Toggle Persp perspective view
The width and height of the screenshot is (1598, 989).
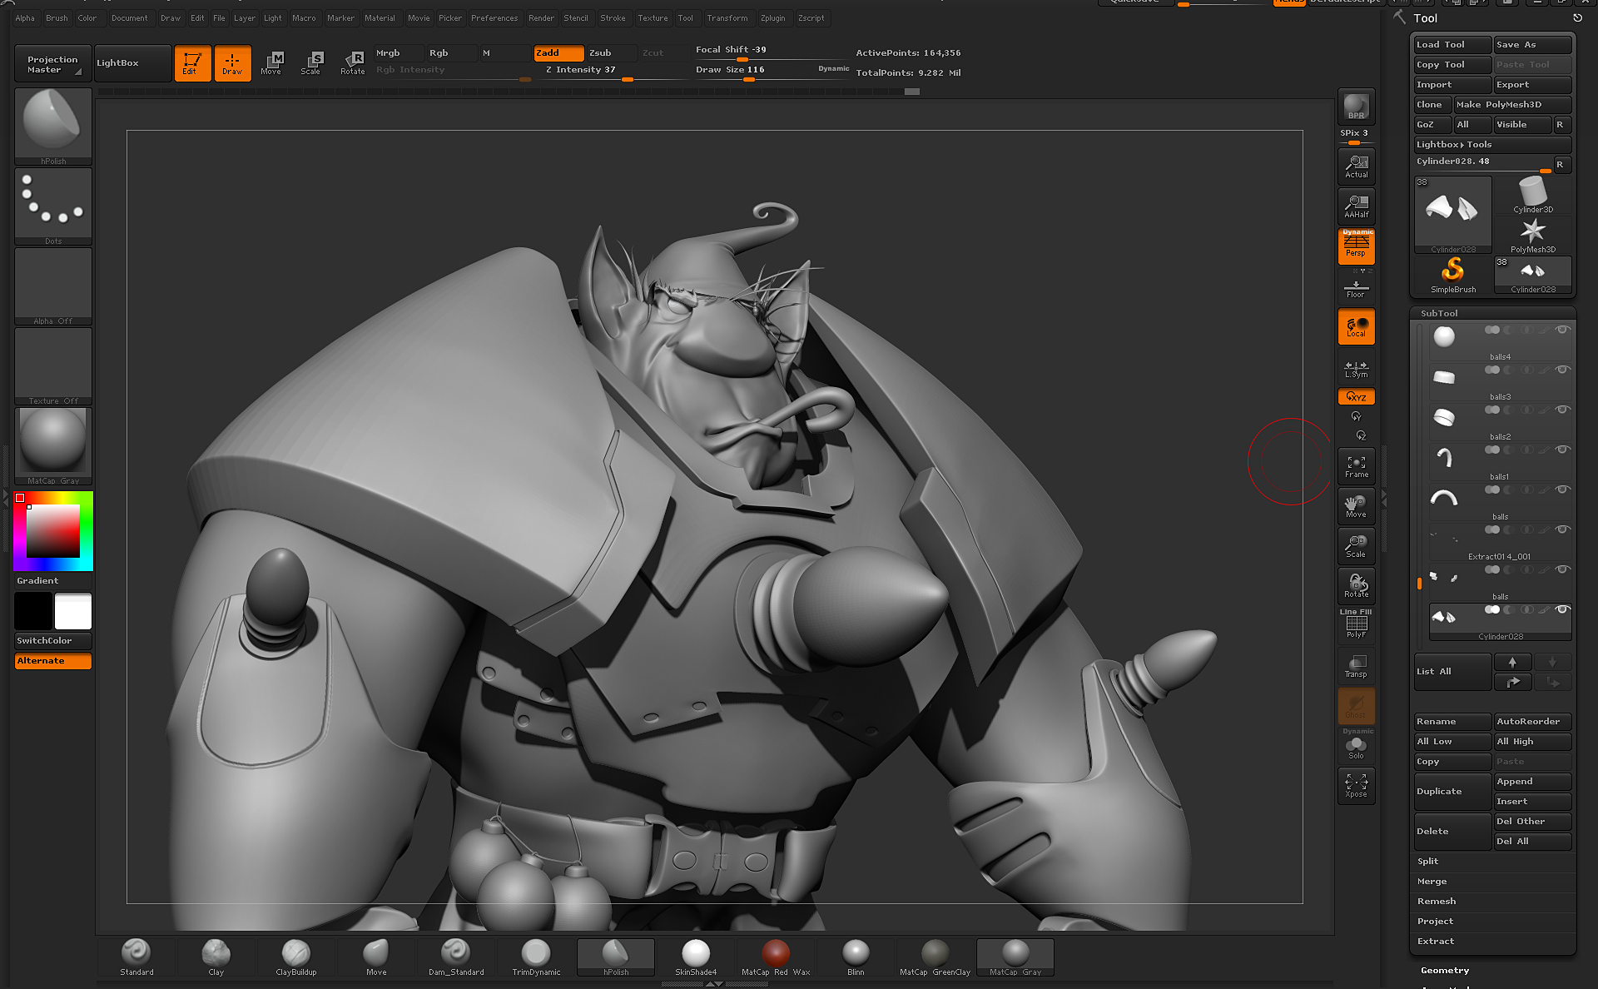(1356, 246)
